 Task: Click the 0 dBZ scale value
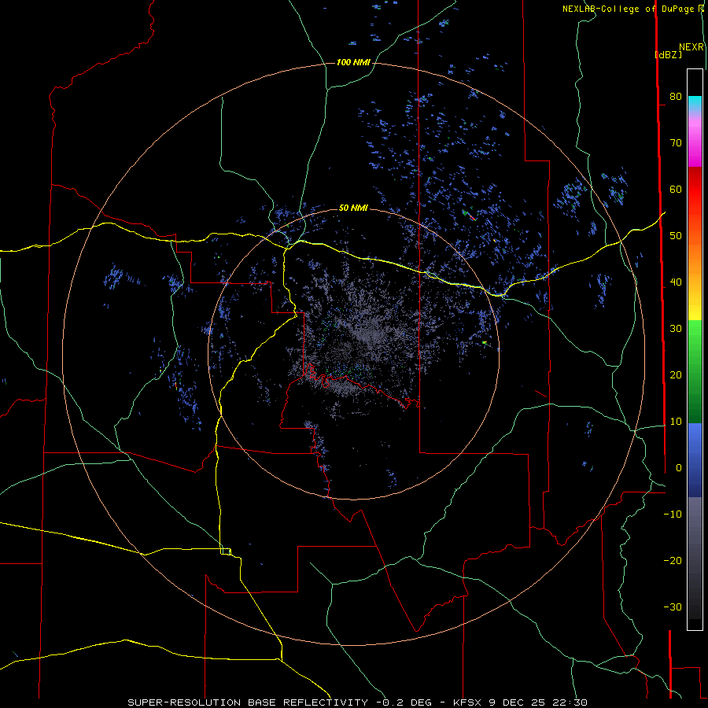(x=679, y=468)
